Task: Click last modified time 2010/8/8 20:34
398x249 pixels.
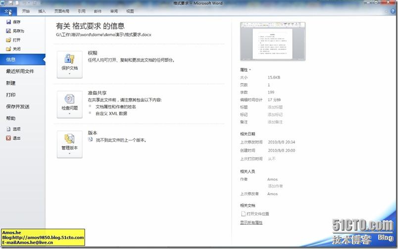Action: coord(282,142)
